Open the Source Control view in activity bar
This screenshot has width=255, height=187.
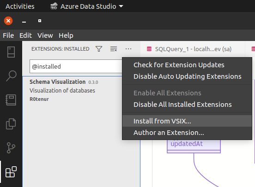click(x=11, y=148)
